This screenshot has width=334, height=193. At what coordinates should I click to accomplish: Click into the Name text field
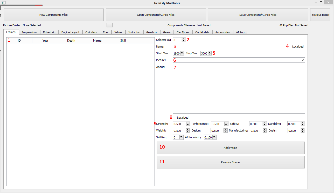229,47
